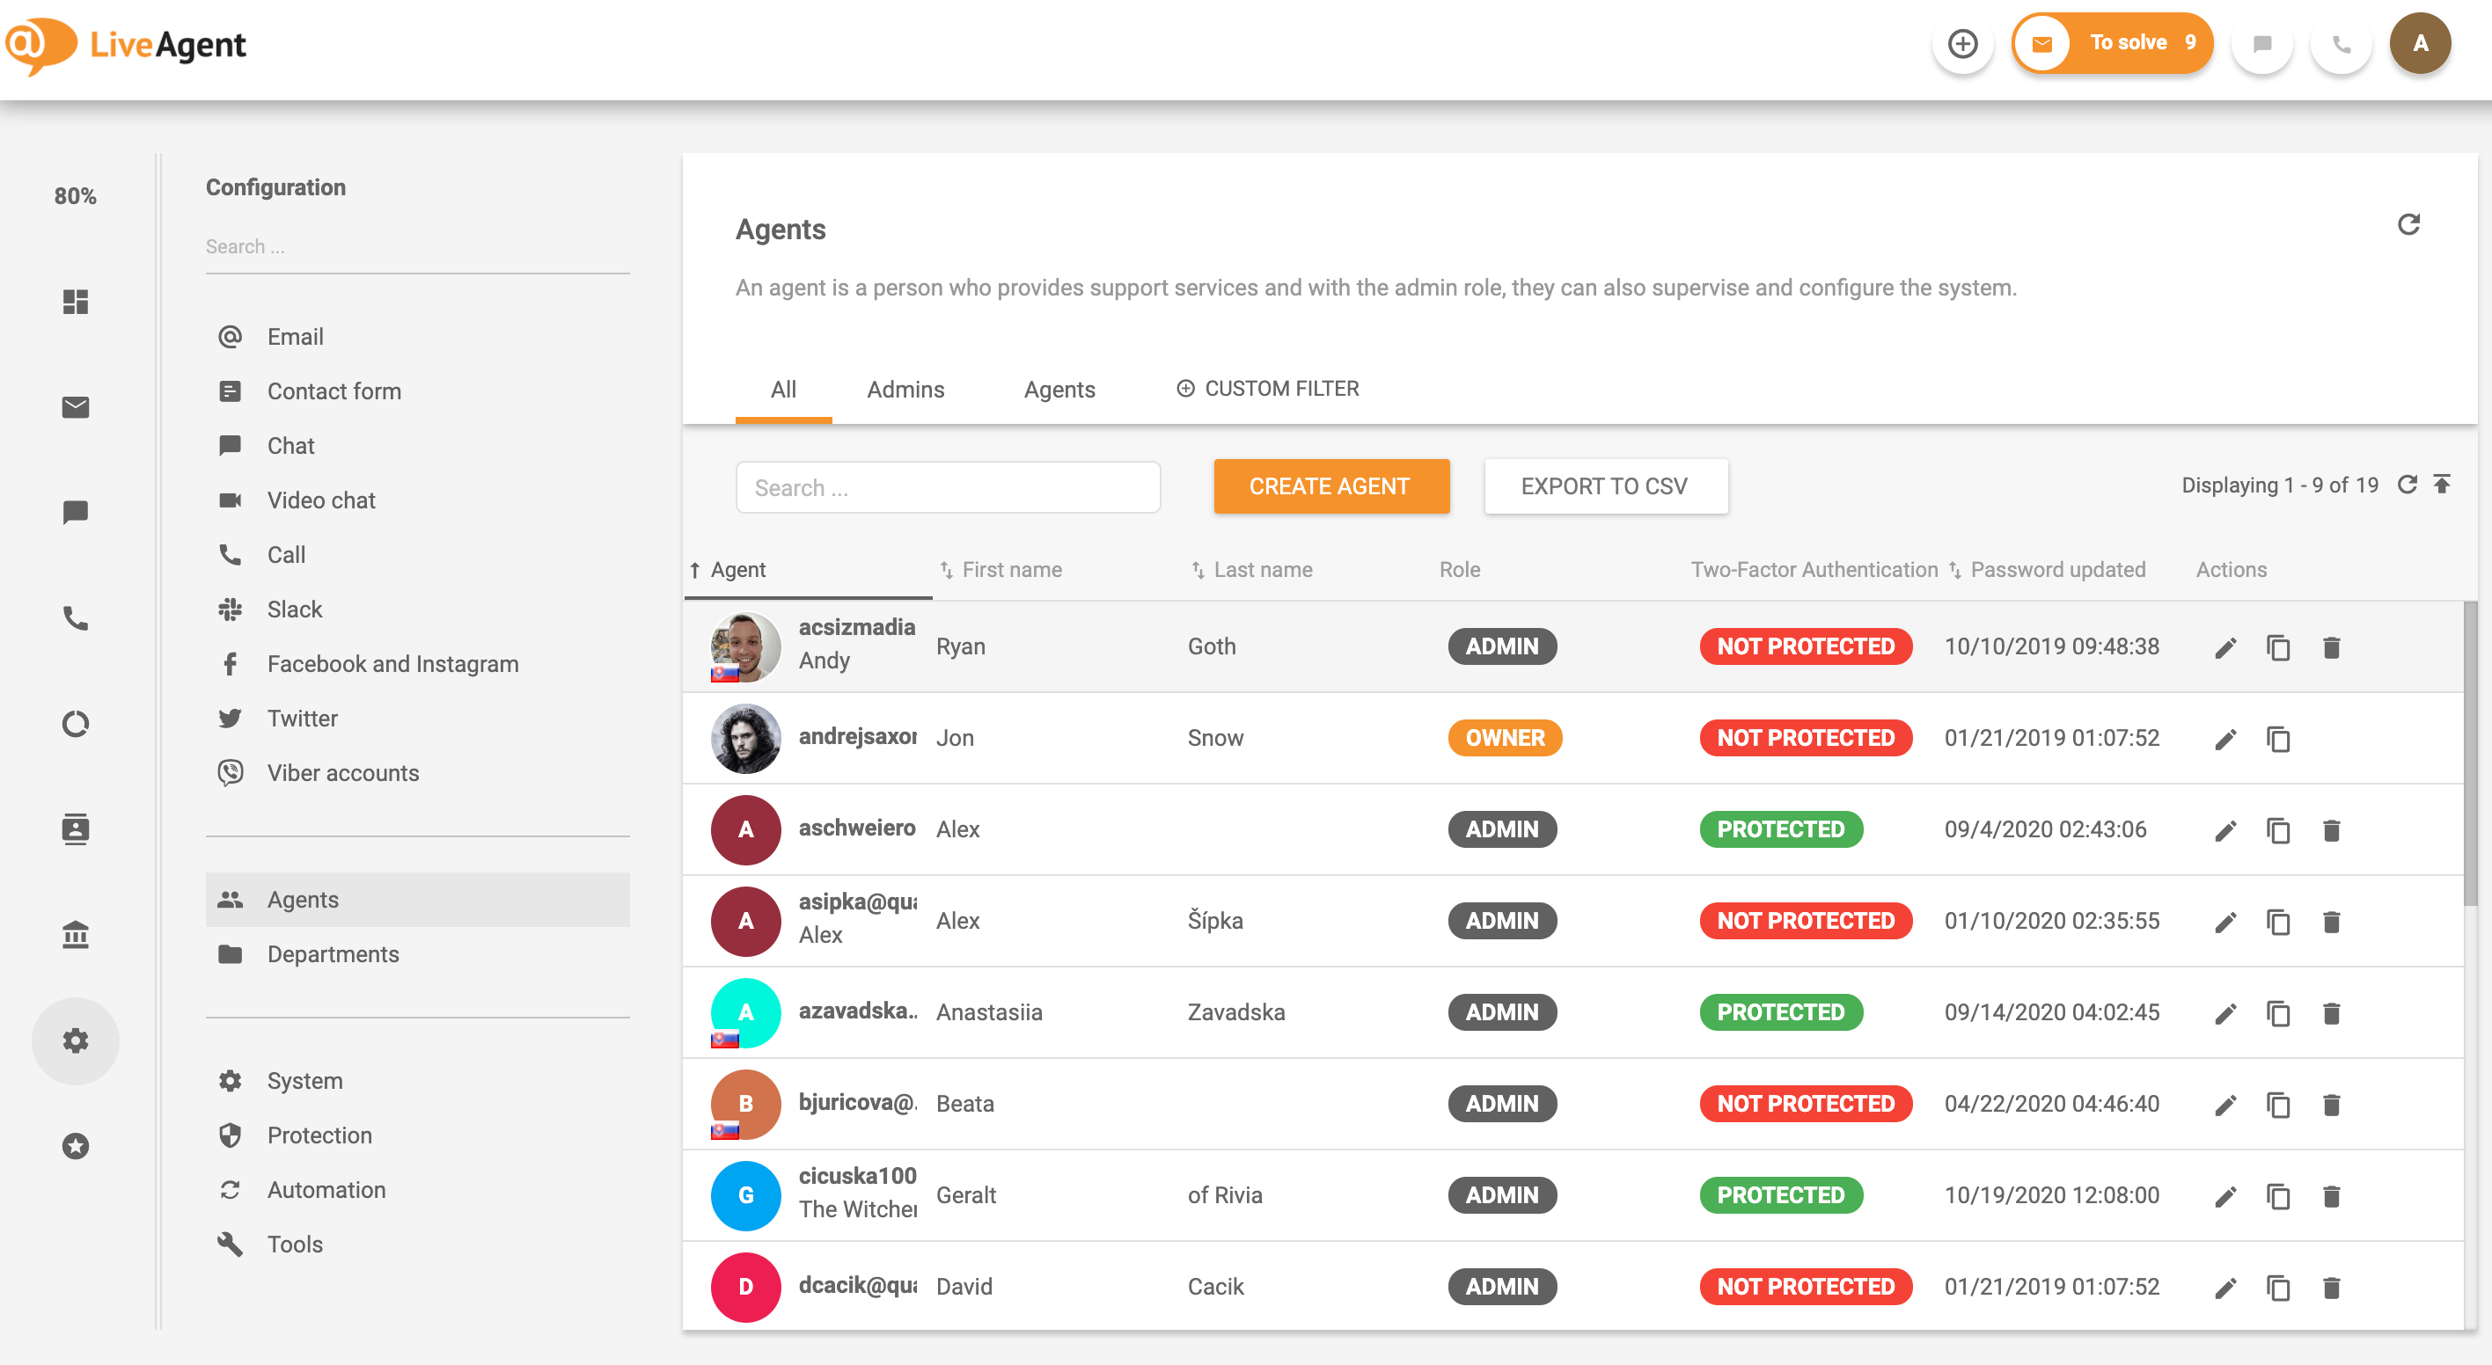Open the chat status icon in header
The height and width of the screenshot is (1365, 2492).
[x=2261, y=43]
